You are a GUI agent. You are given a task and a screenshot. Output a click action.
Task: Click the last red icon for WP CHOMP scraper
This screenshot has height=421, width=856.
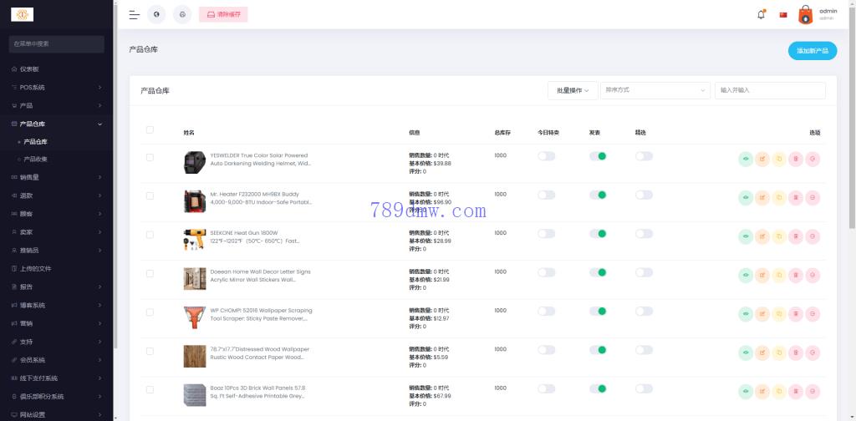(x=812, y=313)
